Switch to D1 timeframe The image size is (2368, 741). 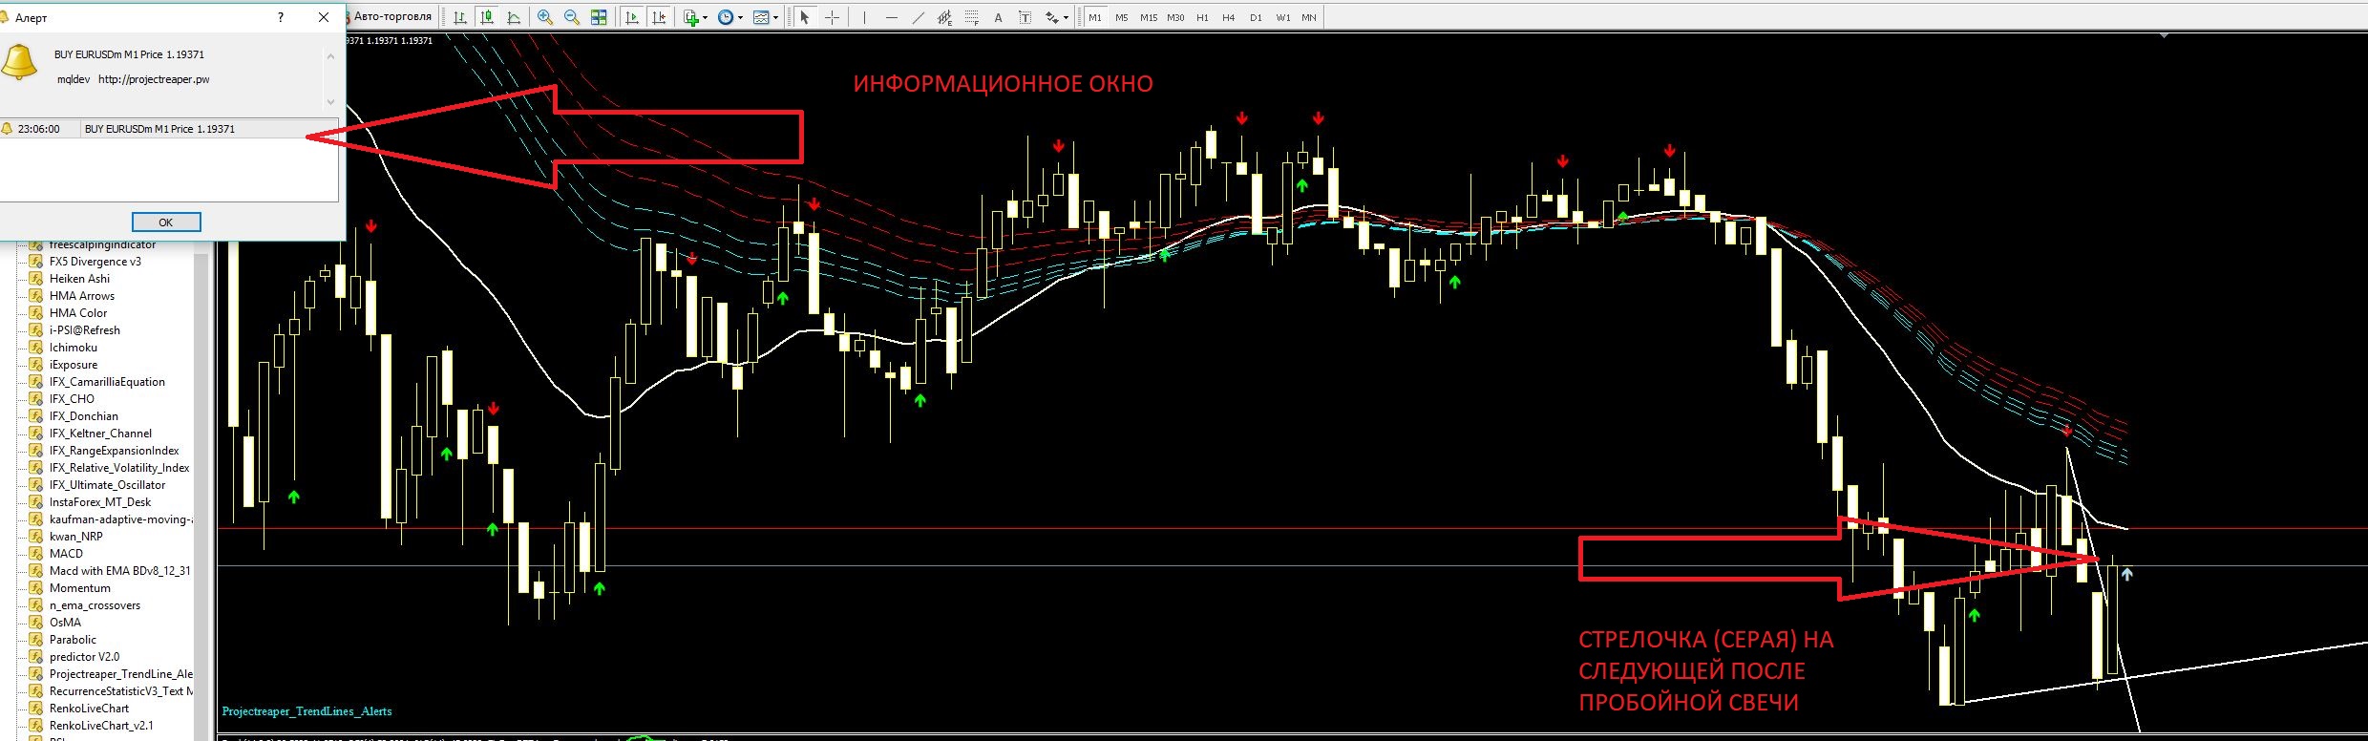coord(1256,17)
